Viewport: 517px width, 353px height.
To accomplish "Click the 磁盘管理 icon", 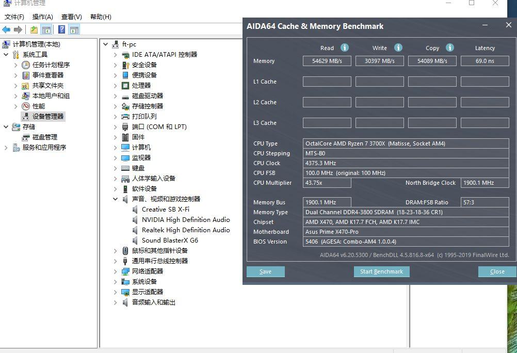I will (x=26, y=137).
